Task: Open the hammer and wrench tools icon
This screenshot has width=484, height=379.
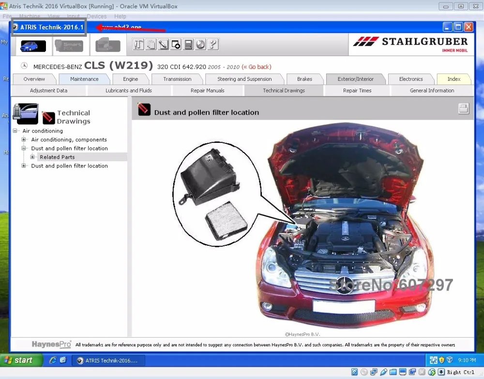Action: (138, 45)
